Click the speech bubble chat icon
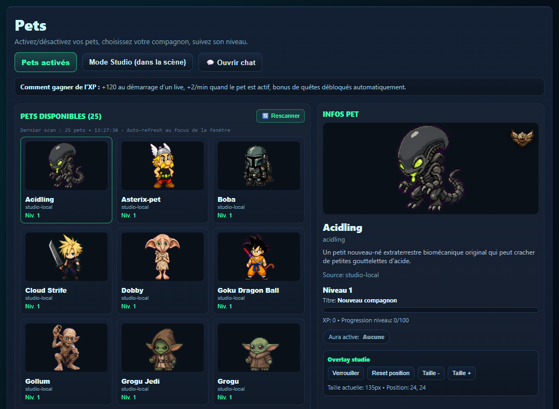 point(210,62)
